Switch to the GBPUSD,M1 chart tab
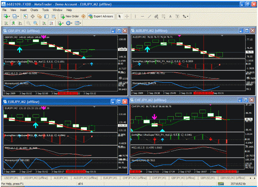This screenshot has height=187, width=258. (x=208, y=178)
